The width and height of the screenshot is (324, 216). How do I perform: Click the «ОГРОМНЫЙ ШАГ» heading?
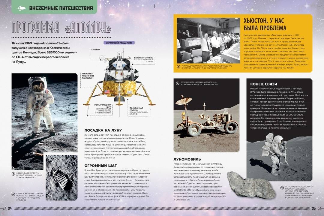coord(100,166)
